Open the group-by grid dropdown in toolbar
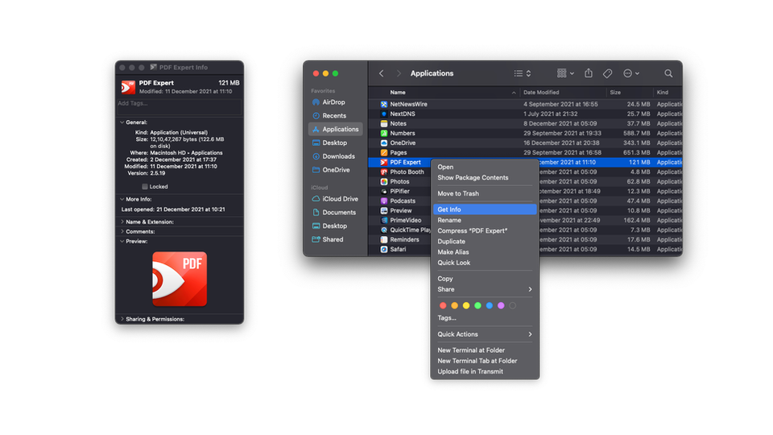The height and width of the screenshot is (435, 773). [x=565, y=73]
